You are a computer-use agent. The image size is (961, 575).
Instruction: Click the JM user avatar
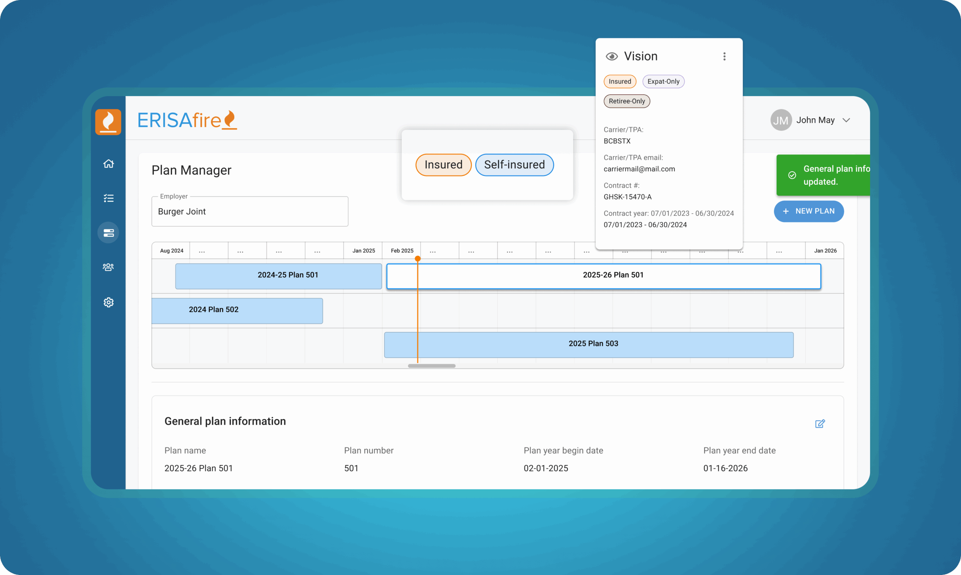(x=781, y=120)
